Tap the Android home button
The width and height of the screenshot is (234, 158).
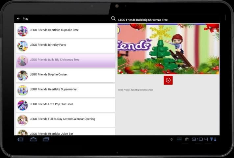tap(33, 139)
